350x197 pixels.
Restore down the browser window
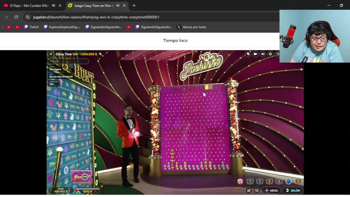(x=341, y=5)
